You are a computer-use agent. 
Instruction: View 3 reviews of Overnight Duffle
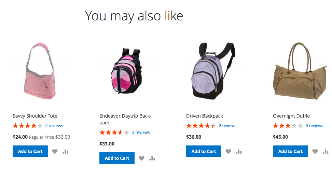[x=314, y=126]
